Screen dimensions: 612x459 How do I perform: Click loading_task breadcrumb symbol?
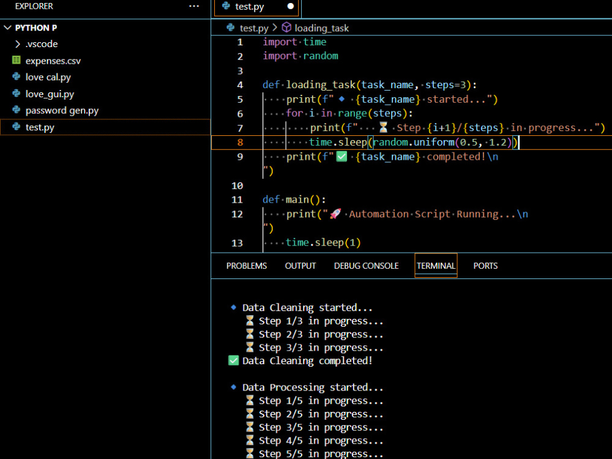tap(322, 28)
